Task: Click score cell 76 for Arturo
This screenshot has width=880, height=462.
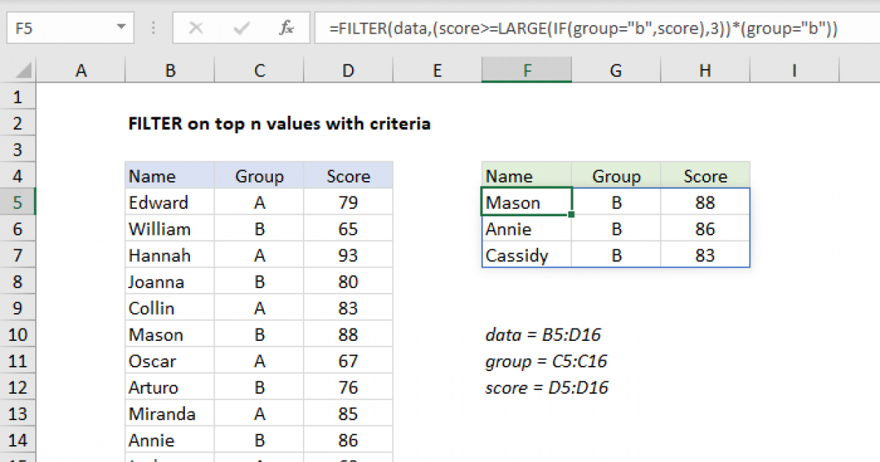Action: [x=348, y=387]
